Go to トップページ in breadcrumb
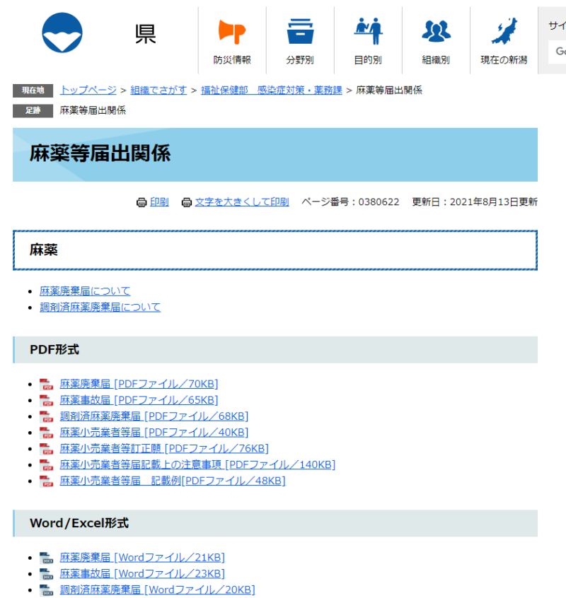This screenshot has width=566, height=598. (x=88, y=90)
